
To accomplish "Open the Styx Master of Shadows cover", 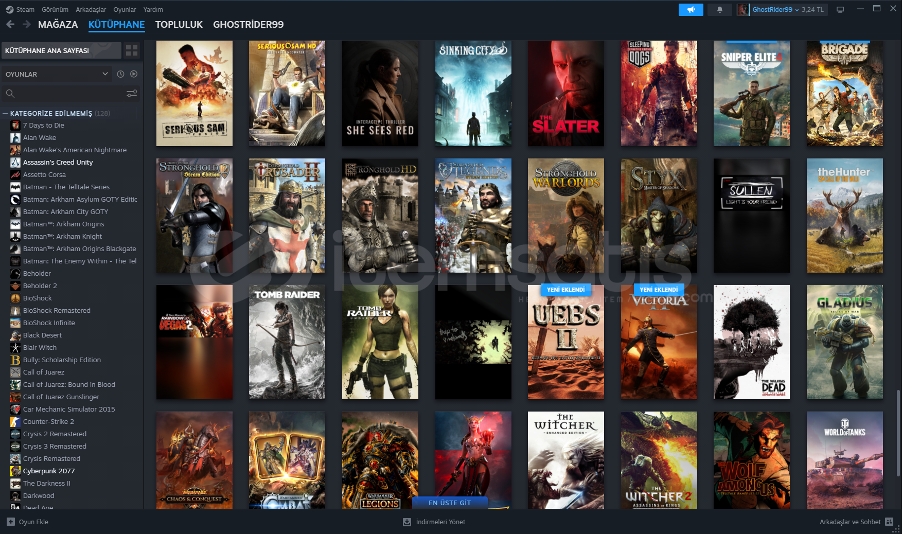I will 659,216.
